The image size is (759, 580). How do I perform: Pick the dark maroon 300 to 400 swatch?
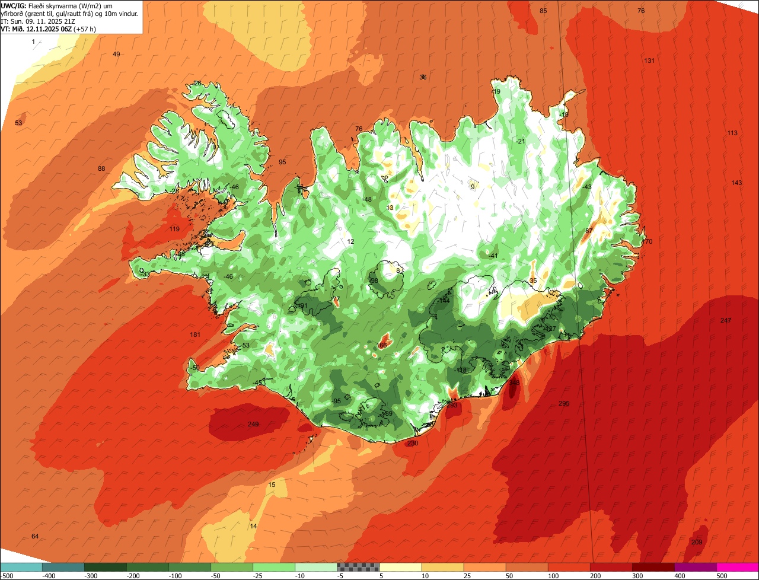pyautogui.click(x=653, y=567)
